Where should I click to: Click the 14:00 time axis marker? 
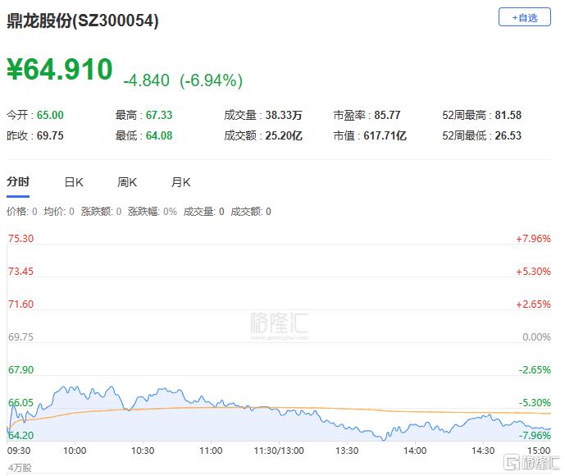[415, 451]
